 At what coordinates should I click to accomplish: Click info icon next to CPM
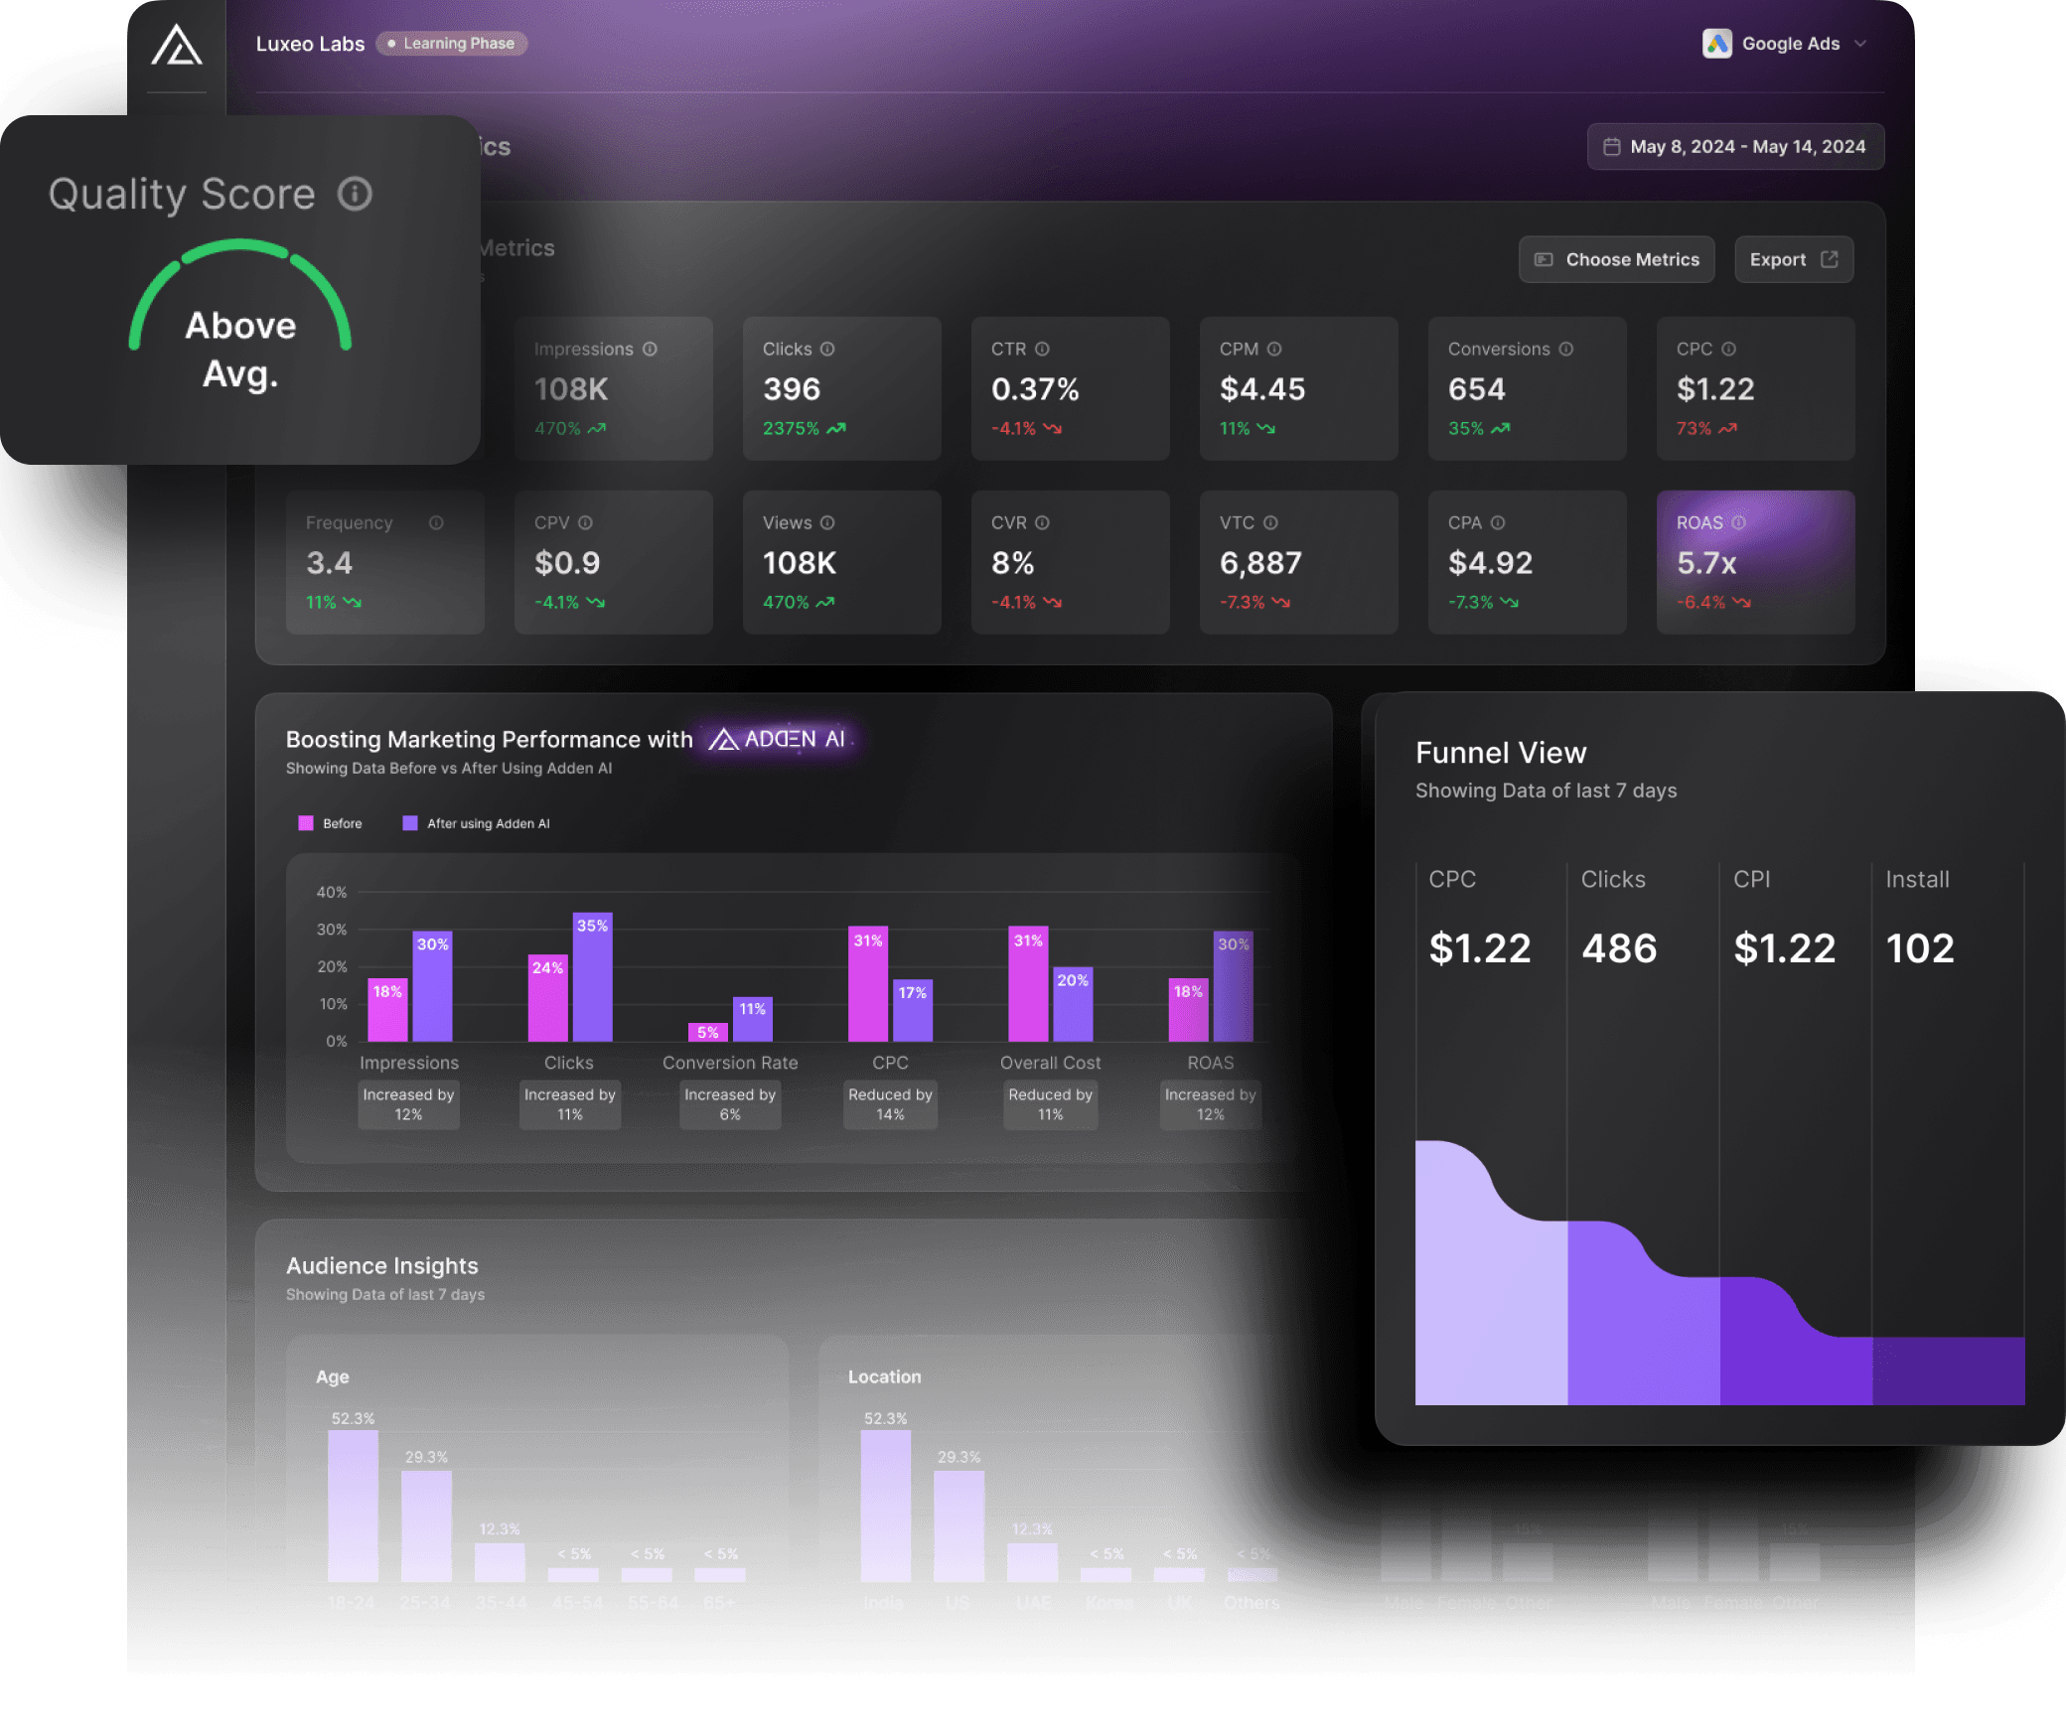(x=1274, y=349)
